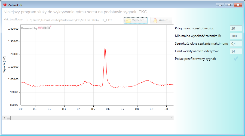Click the heart app icon in title bar
Viewport: 245px width, 136px height.
[x=5, y=5]
